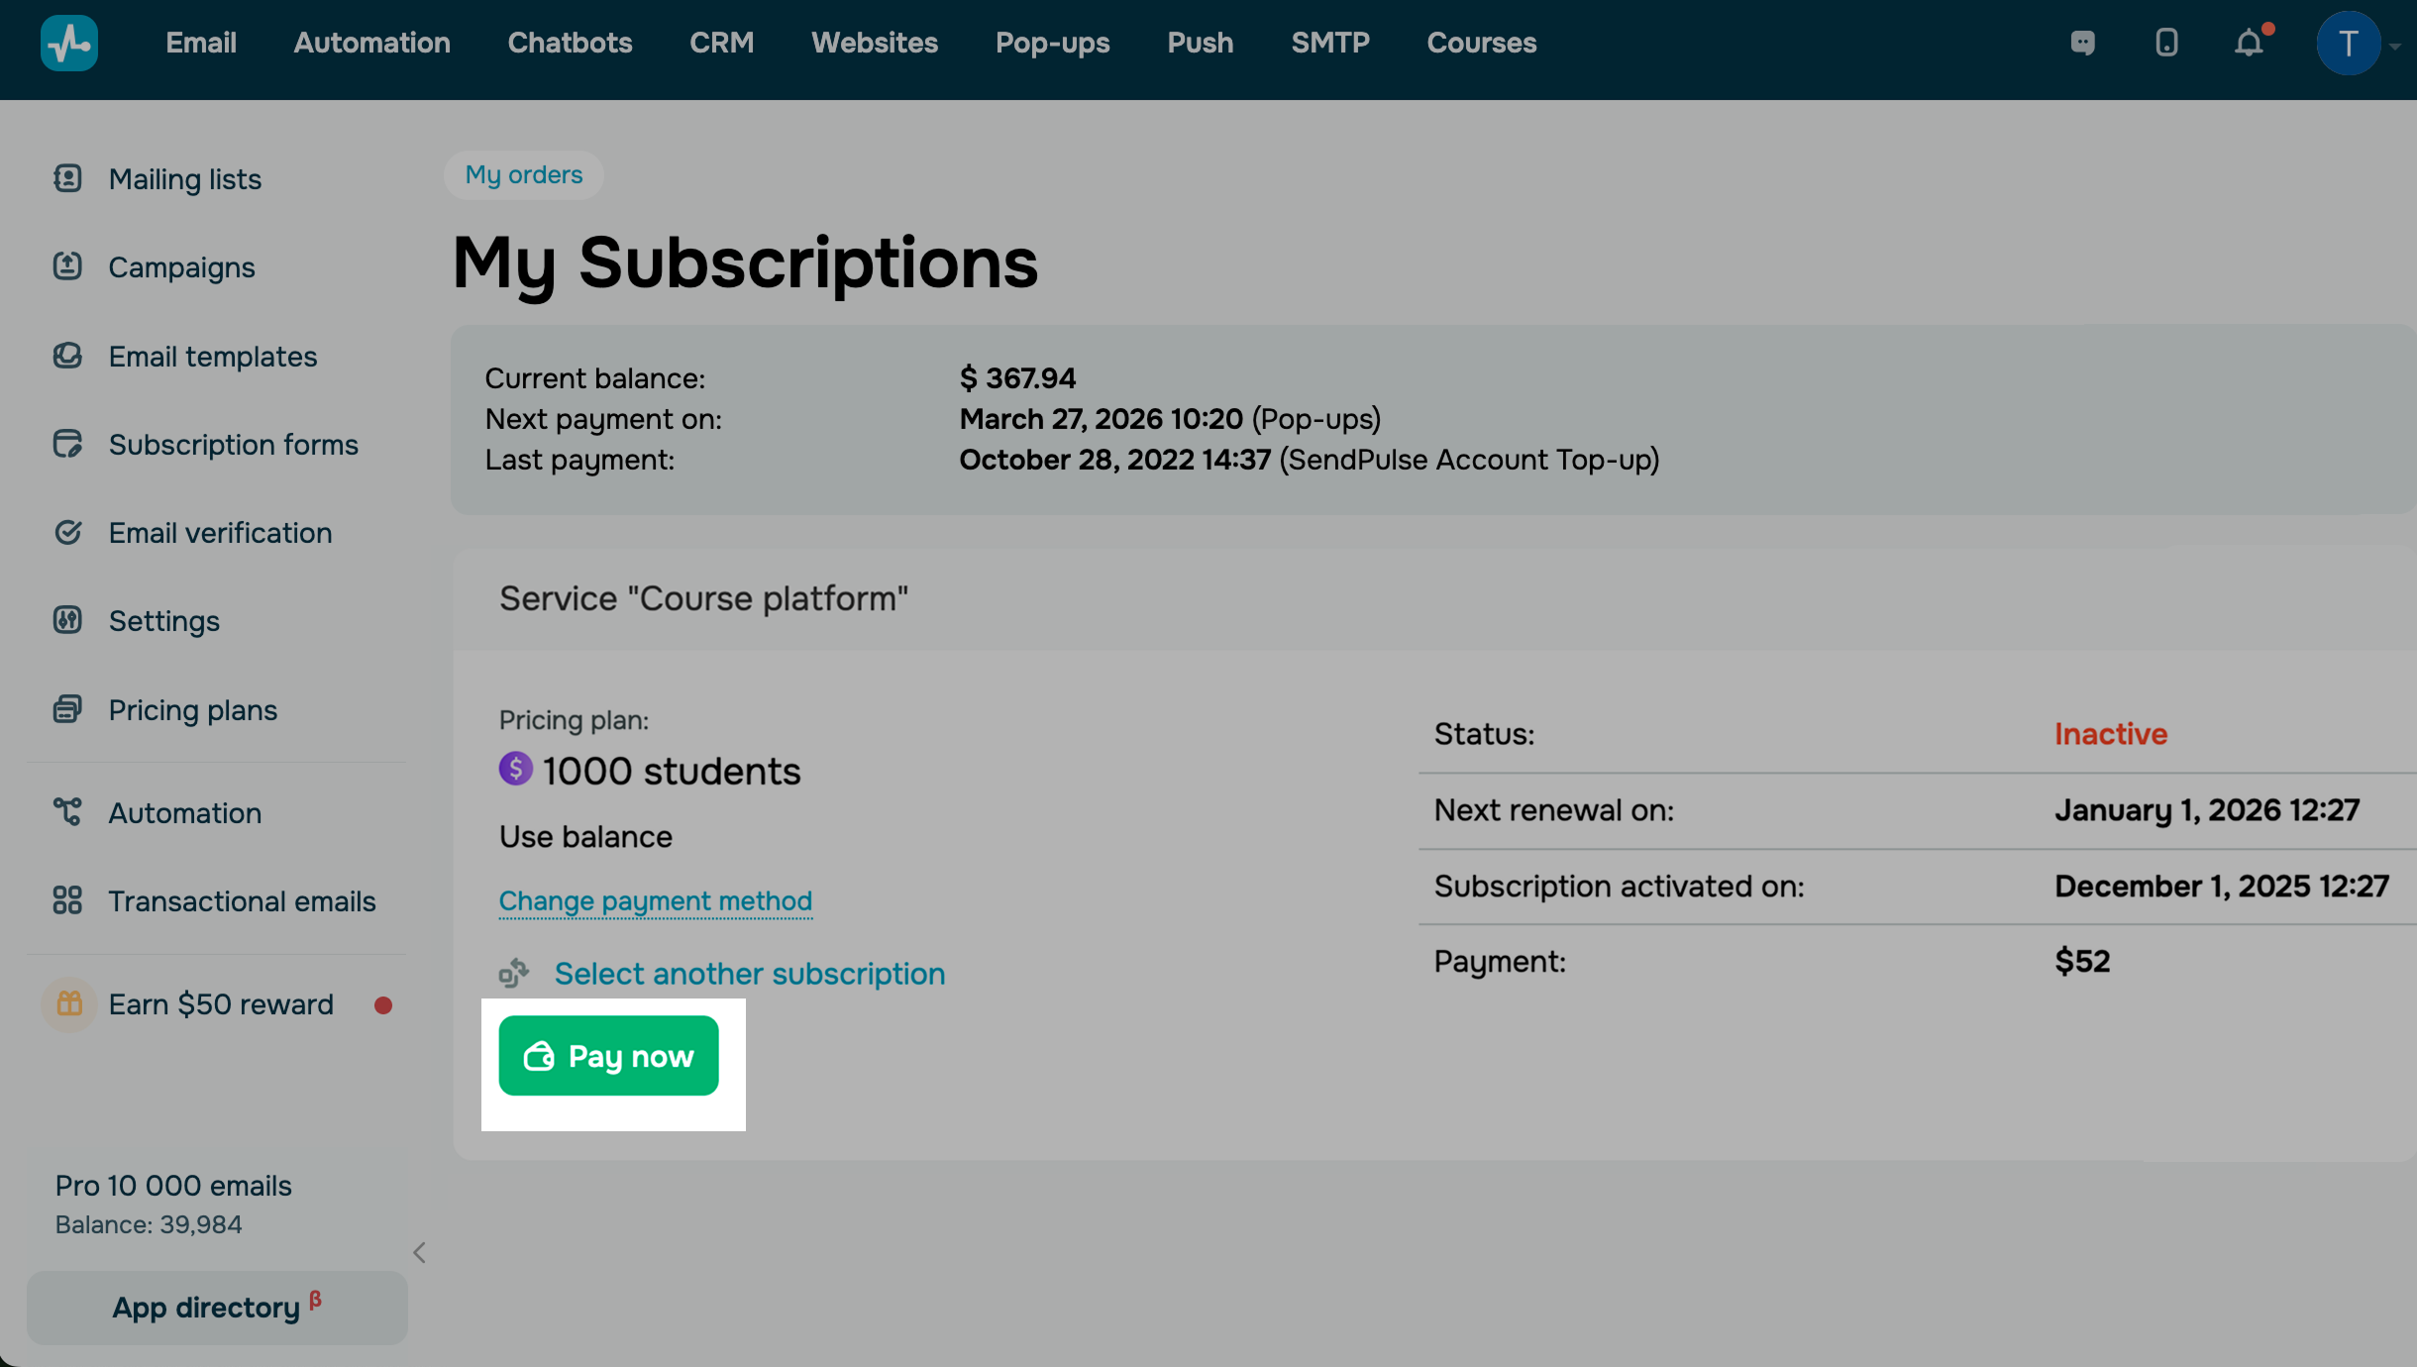Click the mobile device icon
The image size is (2417, 1367).
pos(2166,43)
